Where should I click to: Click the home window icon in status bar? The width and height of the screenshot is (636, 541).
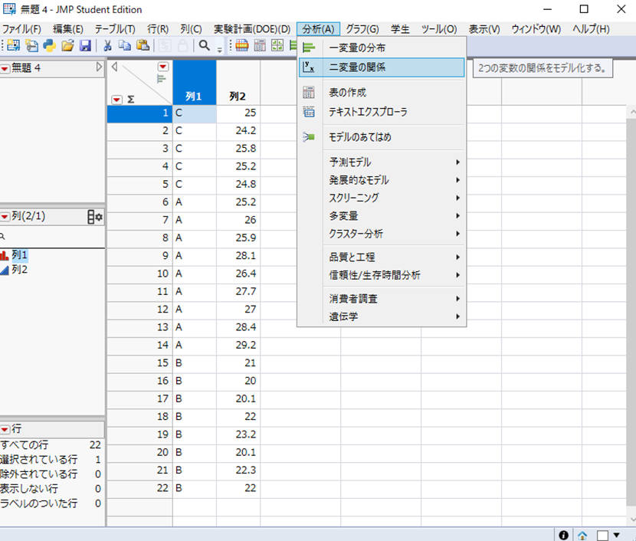coord(582,535)
